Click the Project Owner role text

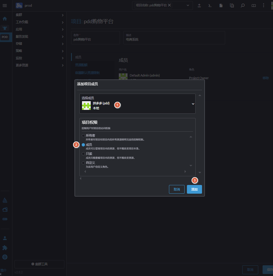(199, 78)
